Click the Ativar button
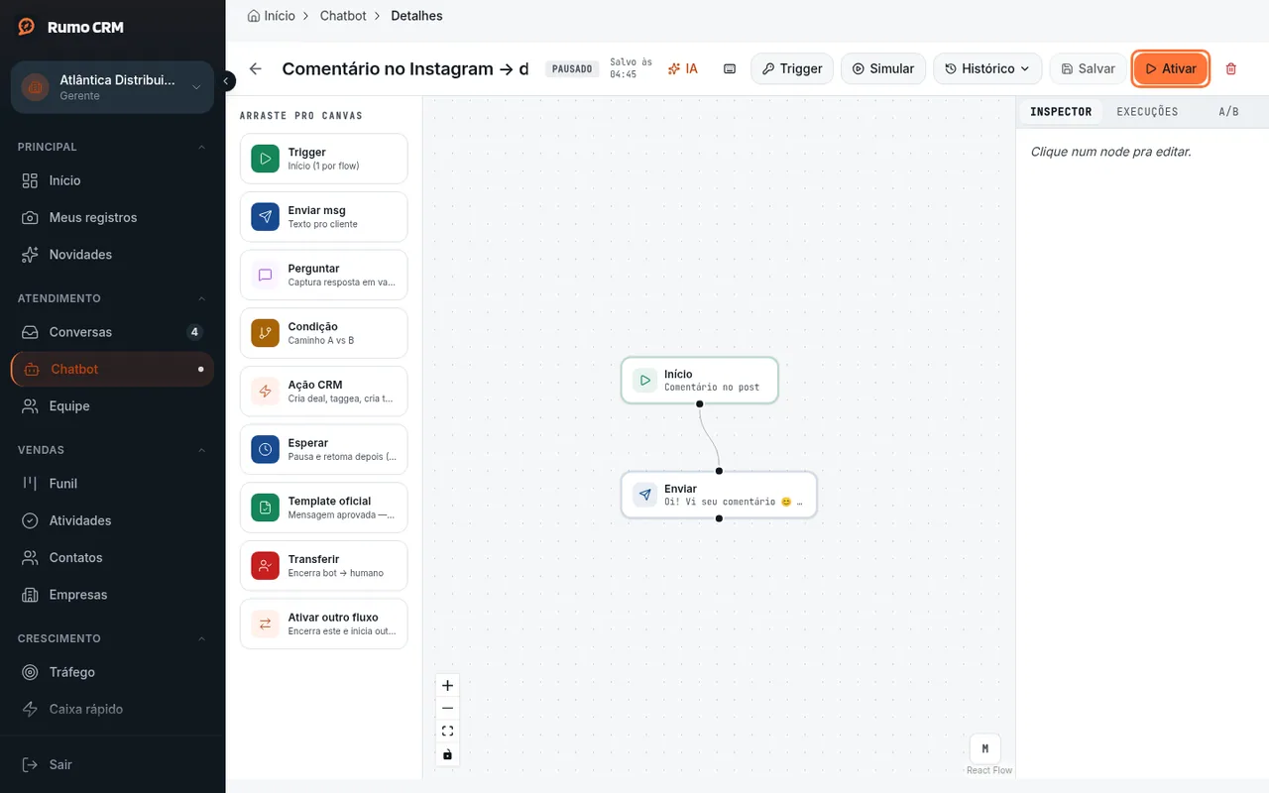This screenshot has height=793, width=1269. coord(1171,68)
